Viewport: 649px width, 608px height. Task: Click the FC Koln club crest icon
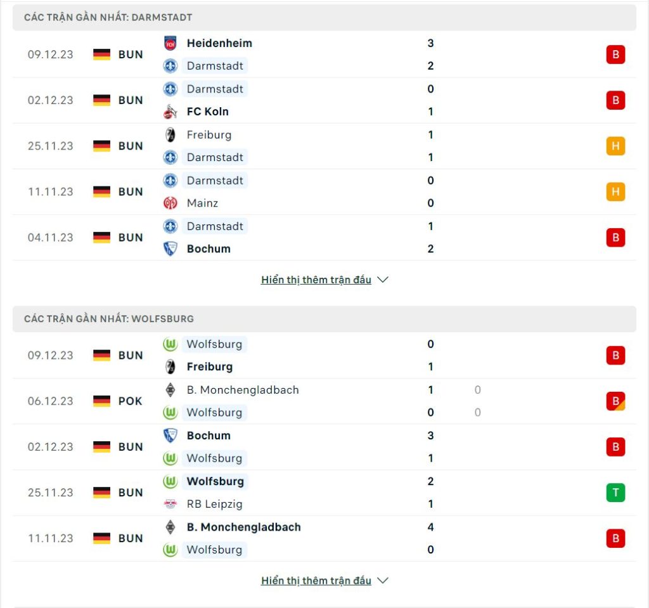point(170,112)
